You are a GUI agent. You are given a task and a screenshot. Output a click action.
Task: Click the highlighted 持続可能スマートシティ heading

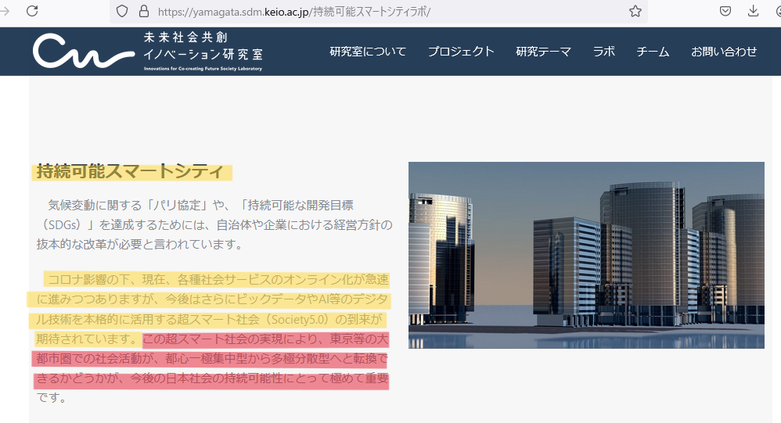tap(130, 172)
